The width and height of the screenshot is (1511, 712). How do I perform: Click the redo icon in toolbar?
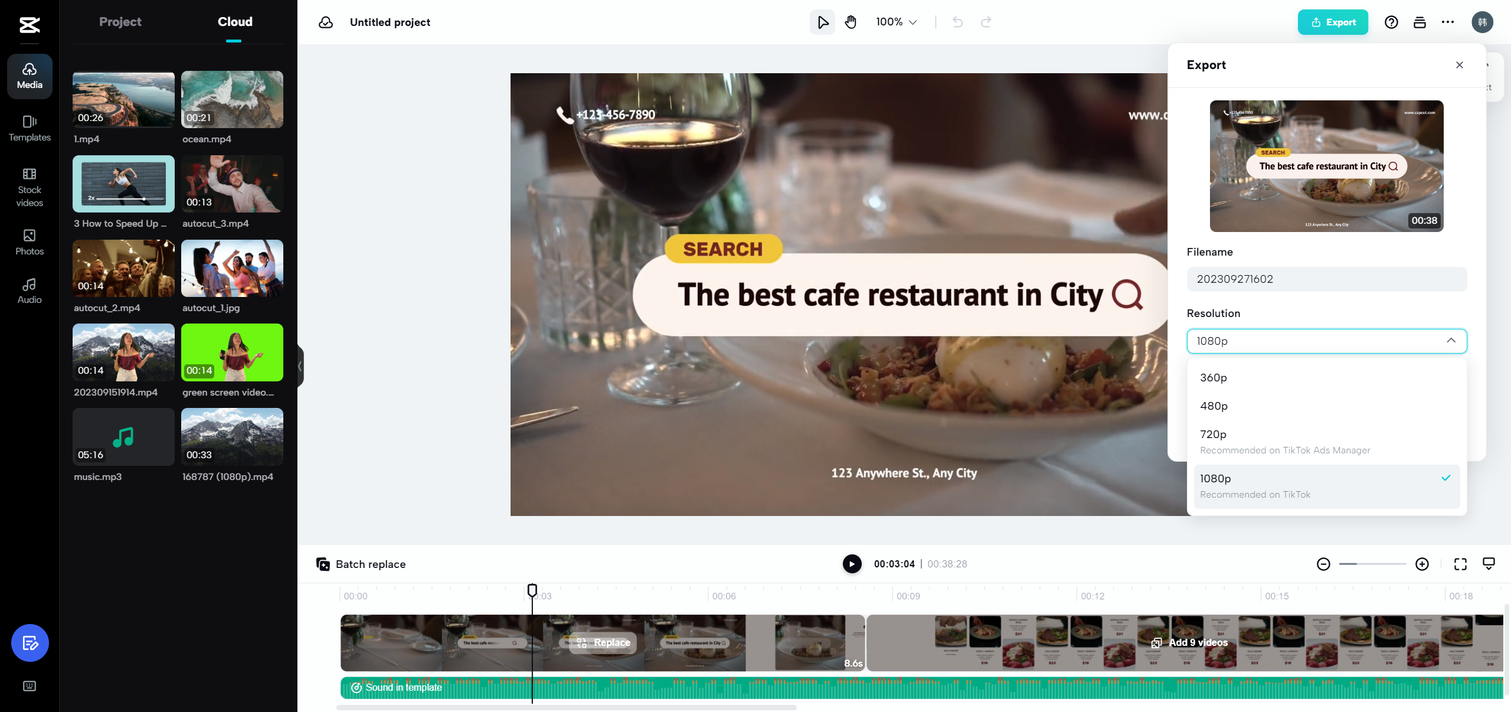(986, 21)
